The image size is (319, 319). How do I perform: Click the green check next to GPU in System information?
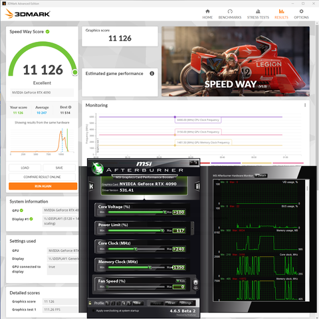tap(21, 211)
